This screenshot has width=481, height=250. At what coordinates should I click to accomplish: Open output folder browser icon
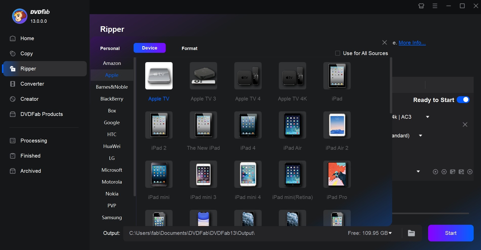pos(411,233)
